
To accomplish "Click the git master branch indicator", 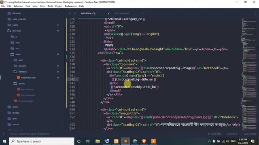I will (214, 134).
